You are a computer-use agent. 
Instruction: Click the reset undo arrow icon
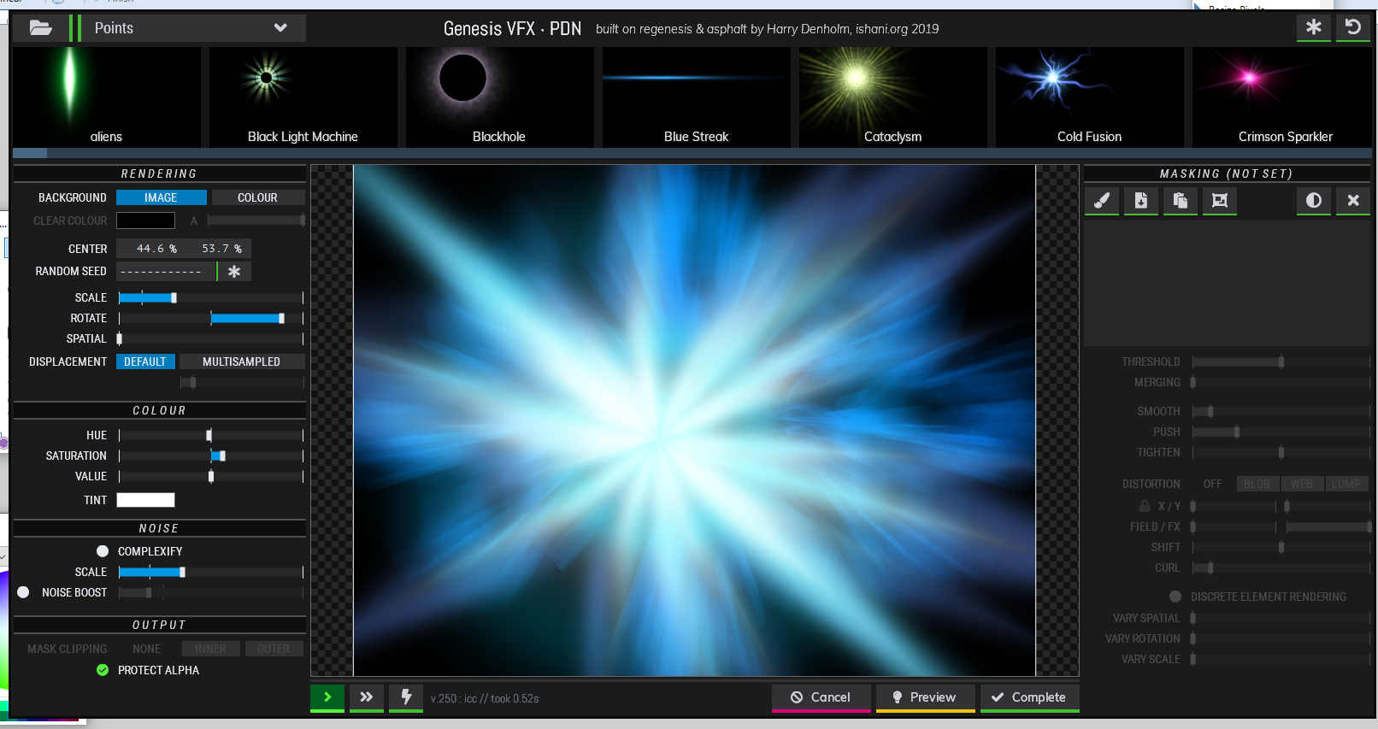(1352, 27)
